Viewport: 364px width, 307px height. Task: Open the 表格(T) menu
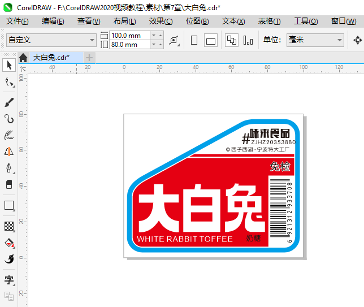269,21
